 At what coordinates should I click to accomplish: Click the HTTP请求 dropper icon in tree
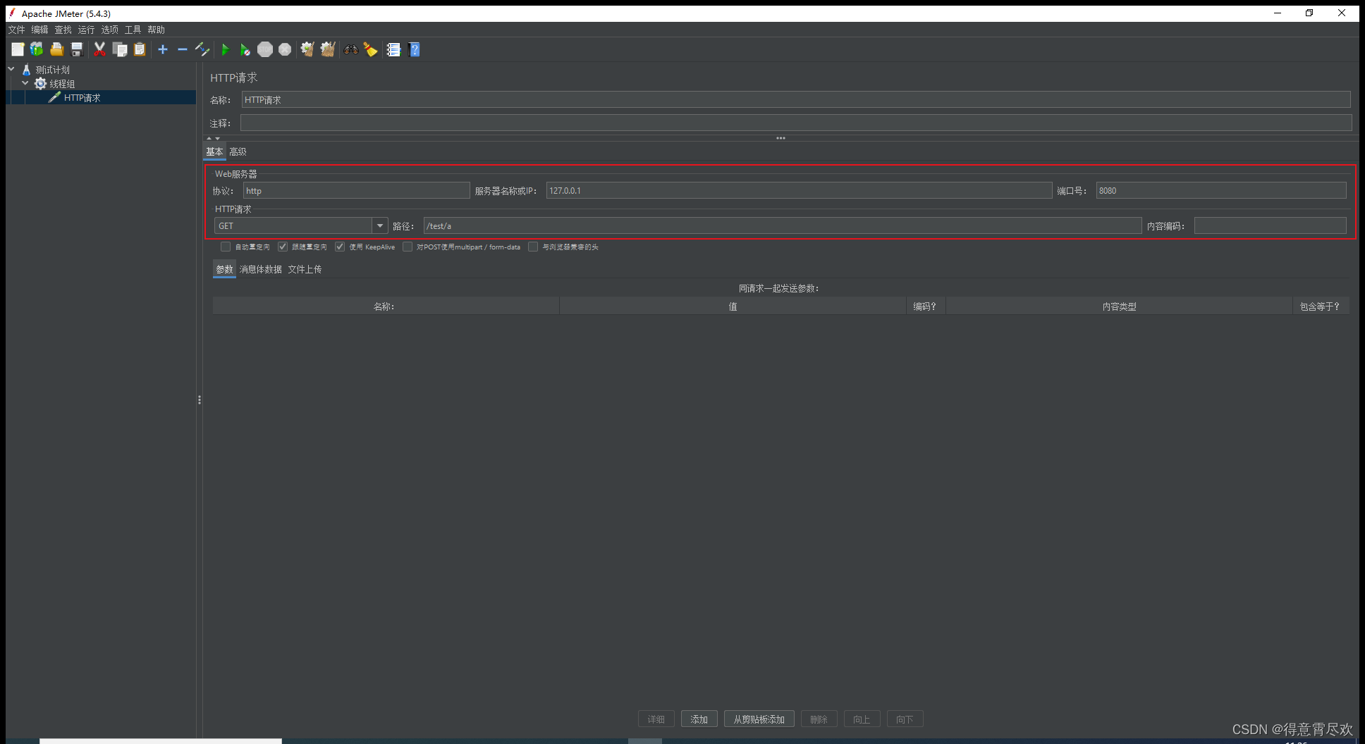[54, 97]
